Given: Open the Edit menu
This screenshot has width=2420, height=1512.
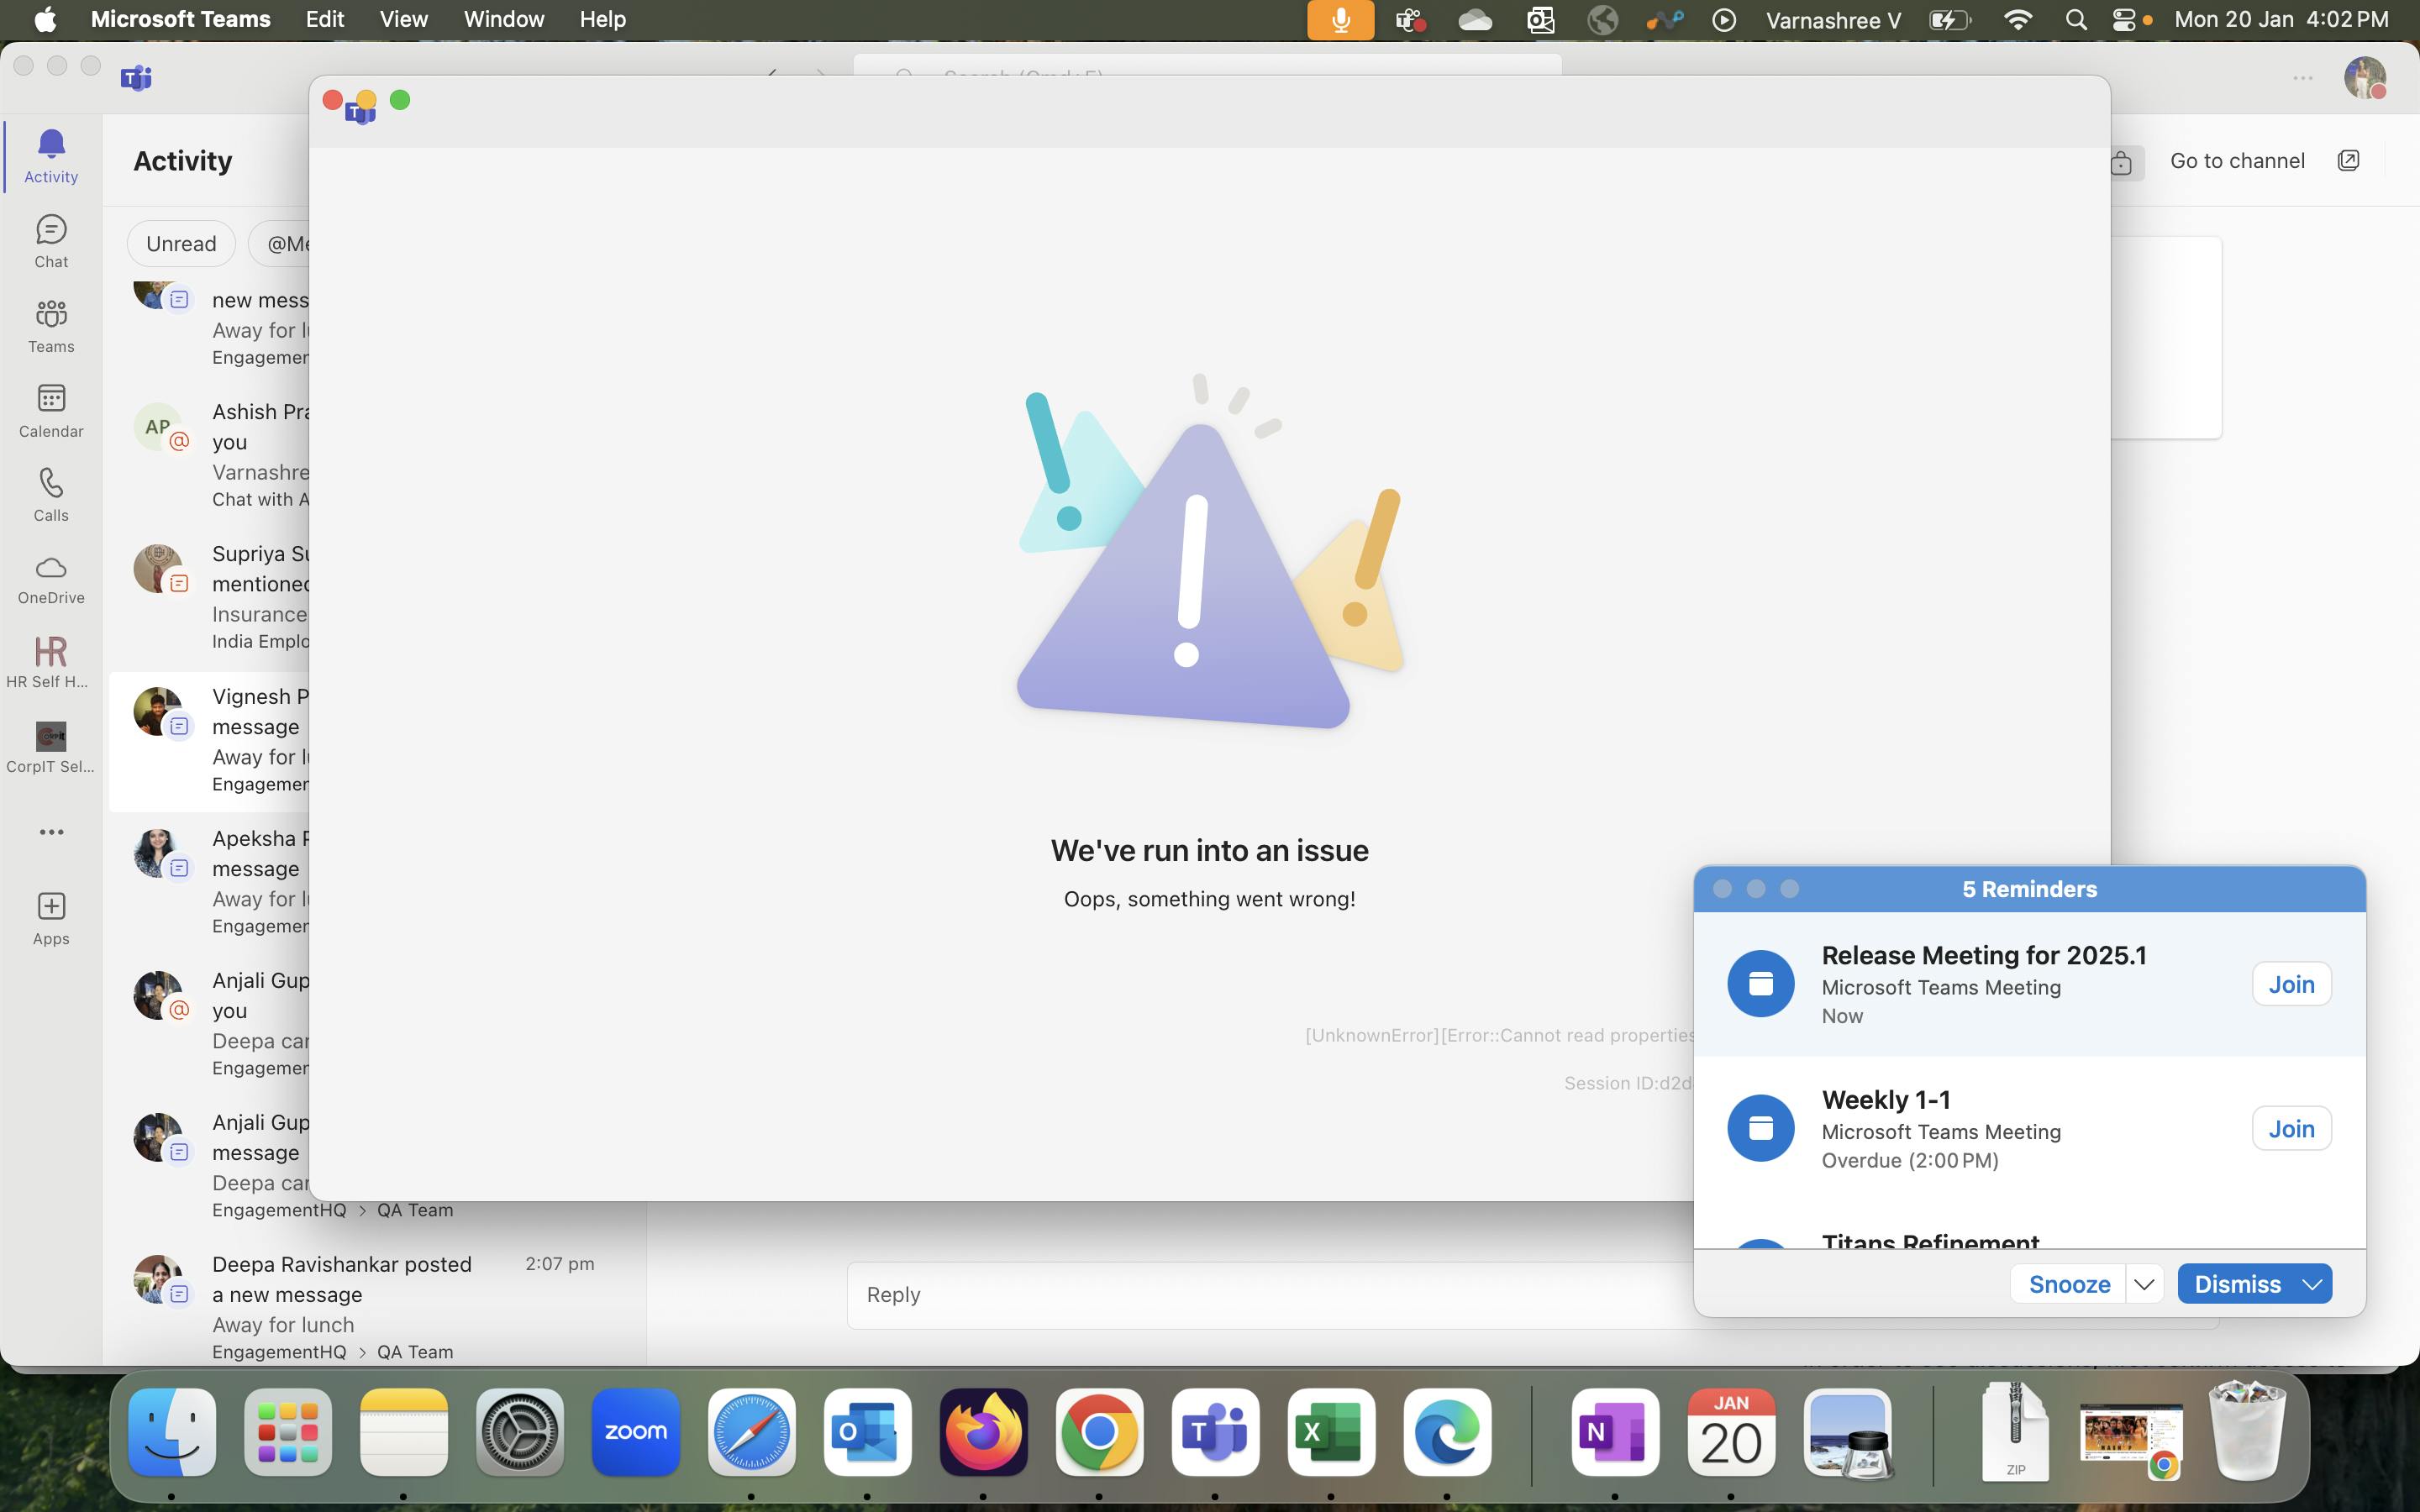Looking at the screenshot, I should [325, 20].
